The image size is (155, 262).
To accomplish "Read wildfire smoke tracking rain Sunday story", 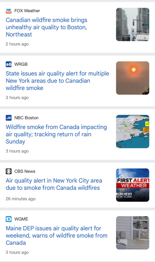I will pos(56,134).
